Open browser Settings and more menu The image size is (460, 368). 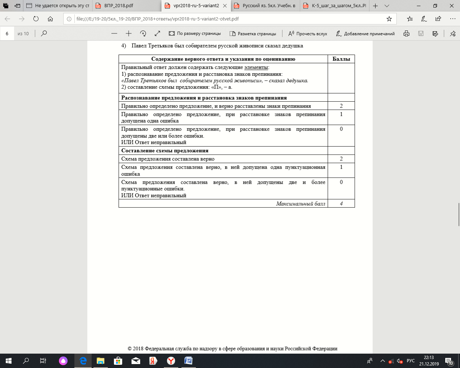[452, 19]
